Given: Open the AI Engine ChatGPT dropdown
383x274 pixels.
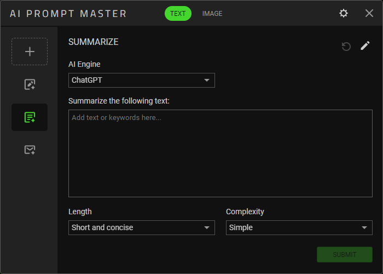Looking at the screenshot, I should (142, 81).
